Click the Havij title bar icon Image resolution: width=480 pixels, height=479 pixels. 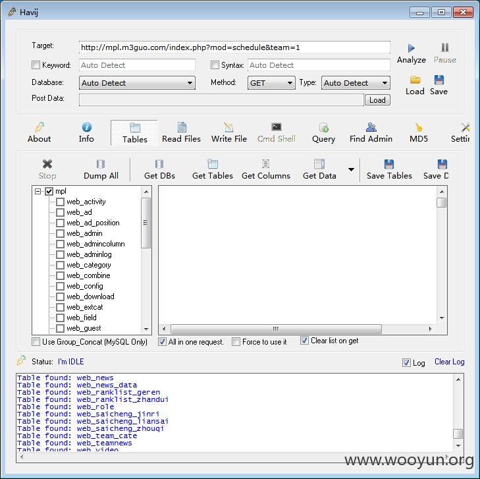(x=12, y=13)
